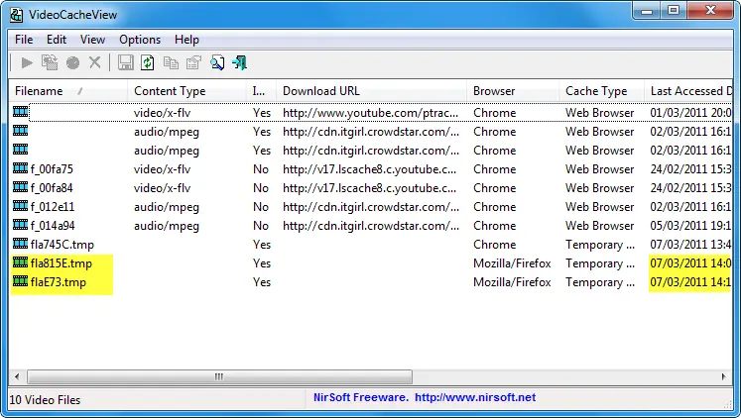
Task: Select the f_00fa75 filename
Action: pyautogui.click(x=52, y=169)
